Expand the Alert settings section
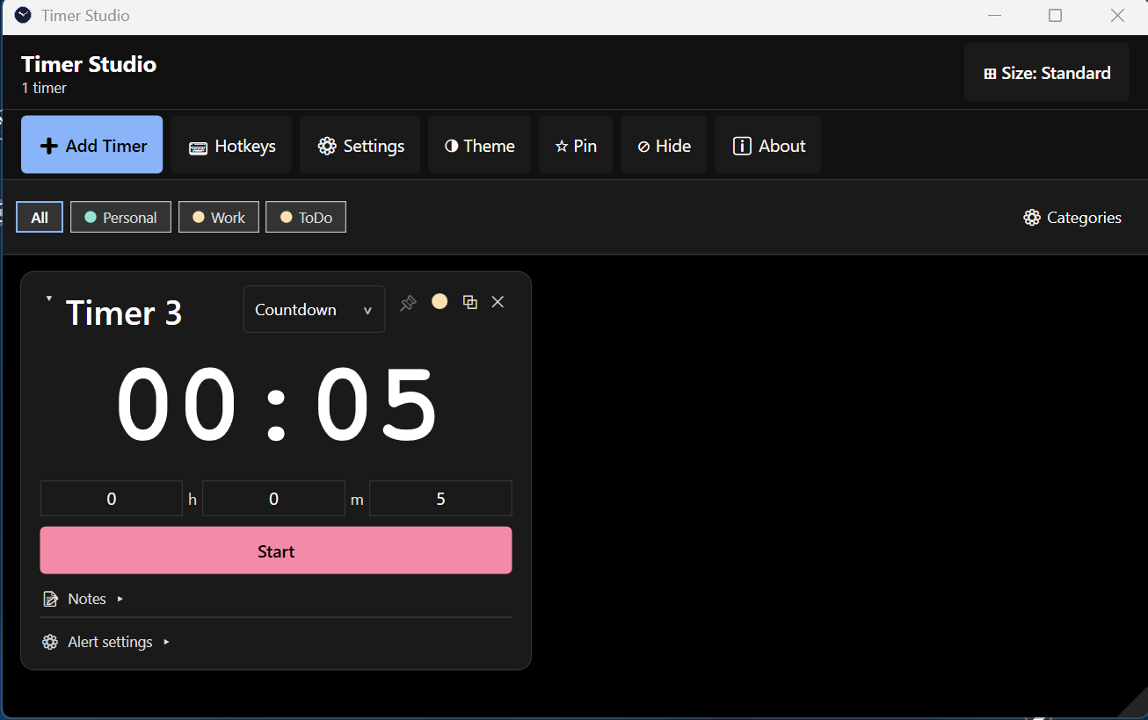The height and width of the screenshot is (720, 1148). 106,642
